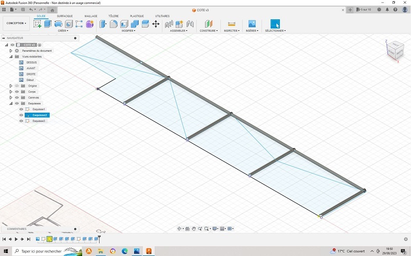Open the CONCEPTION workspace dropdown
The height and width of the screenshot is (256, 411).
[16, 23]
